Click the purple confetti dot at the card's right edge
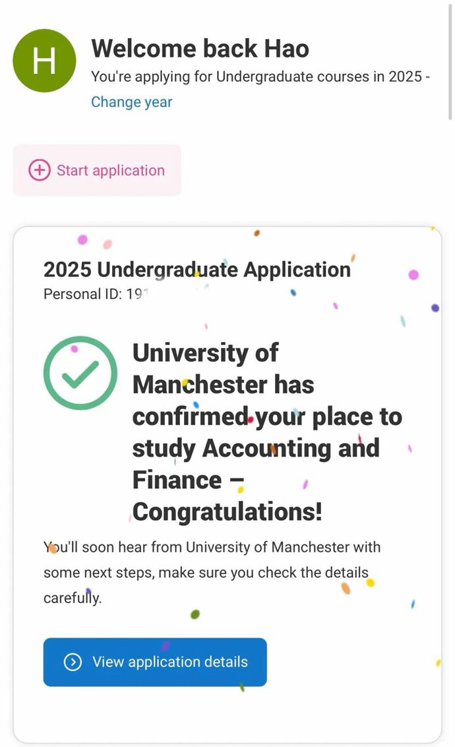Screen dimensions: 455x747 [x=435, y=308]
